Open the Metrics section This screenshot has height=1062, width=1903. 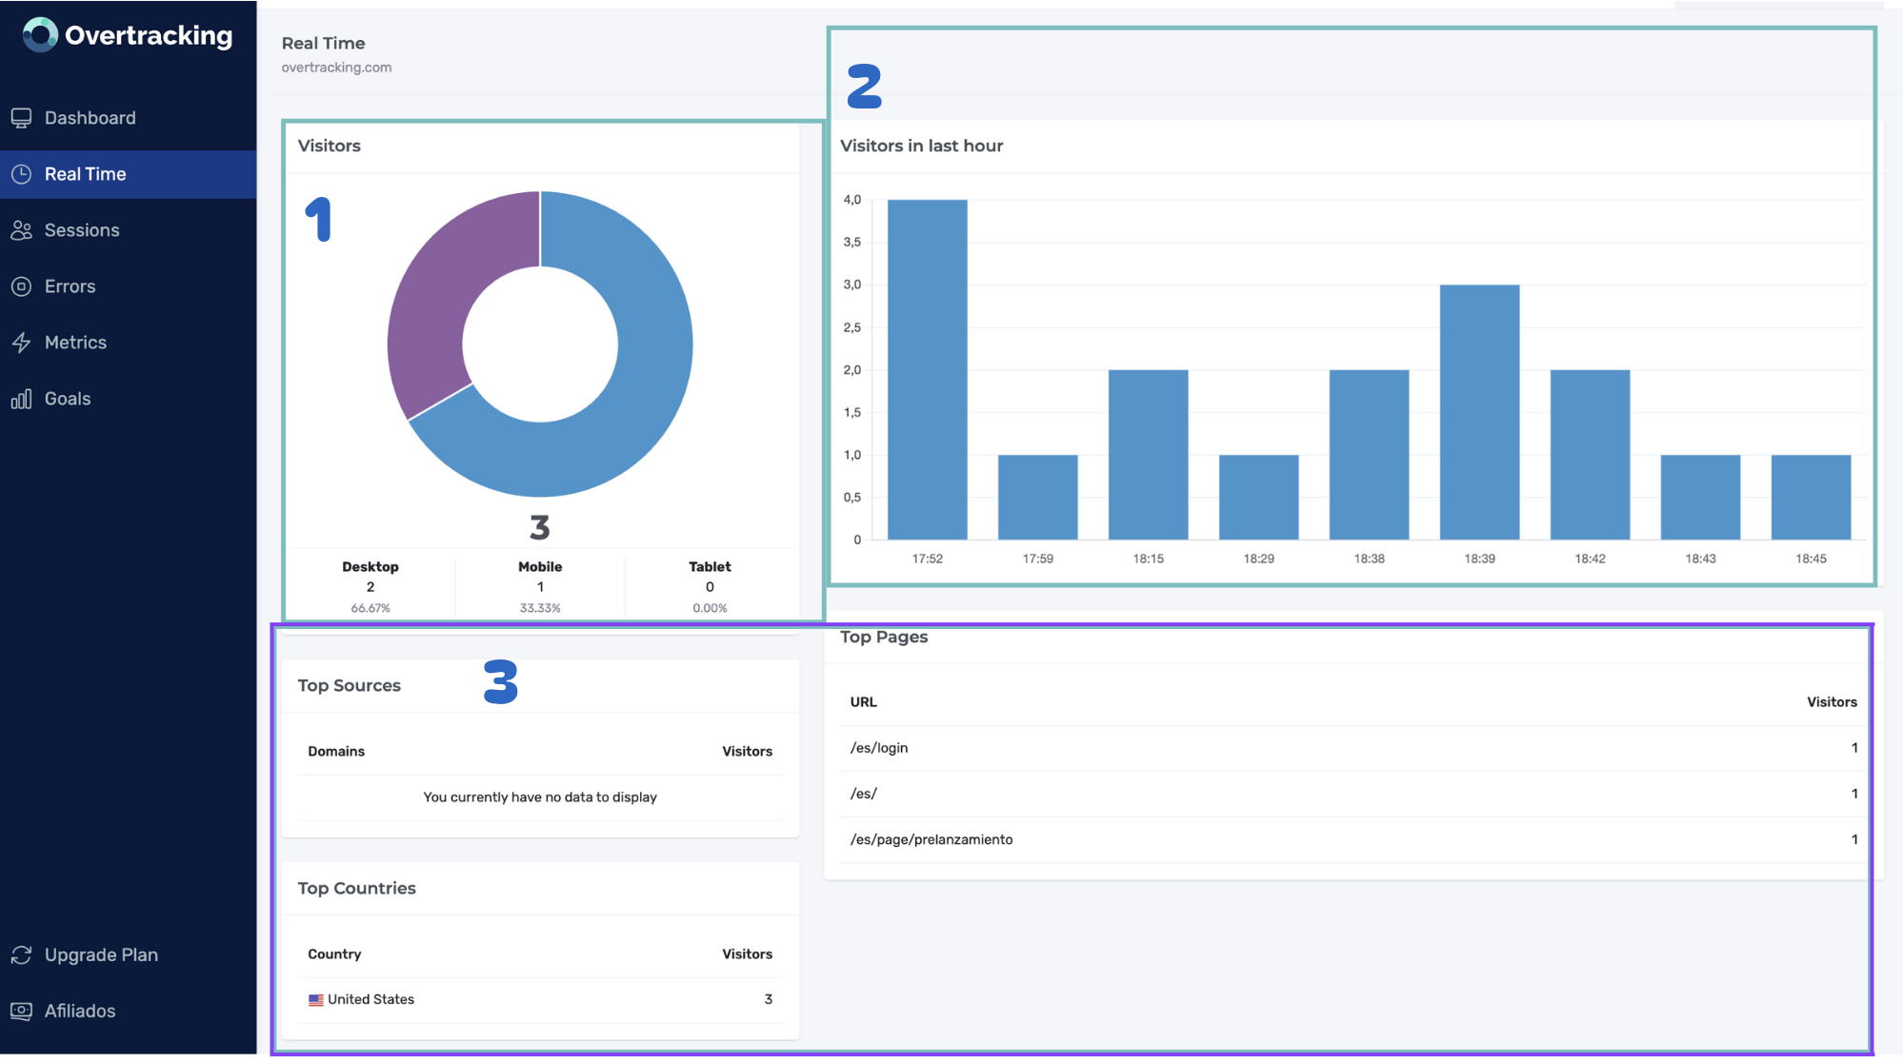pos(129,343)
